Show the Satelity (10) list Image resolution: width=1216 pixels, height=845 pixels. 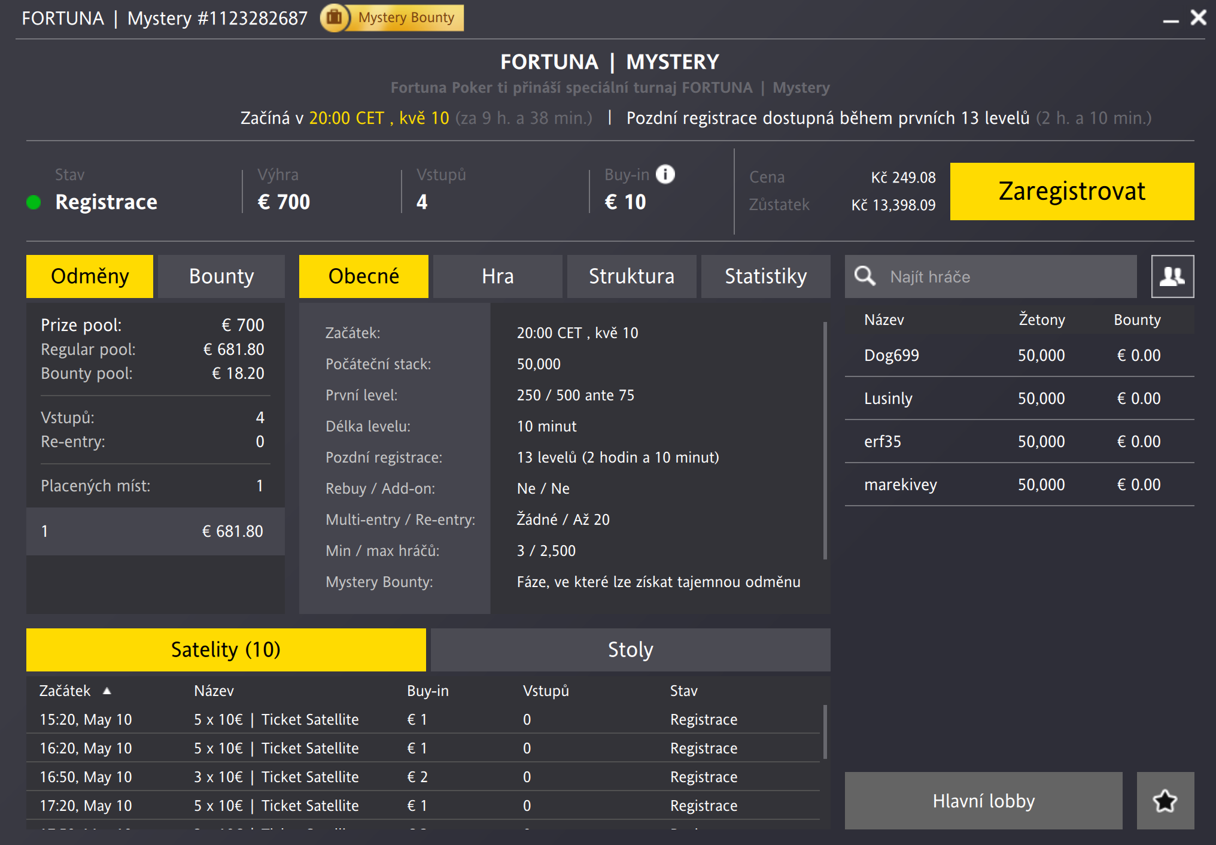tap(226, 649)
